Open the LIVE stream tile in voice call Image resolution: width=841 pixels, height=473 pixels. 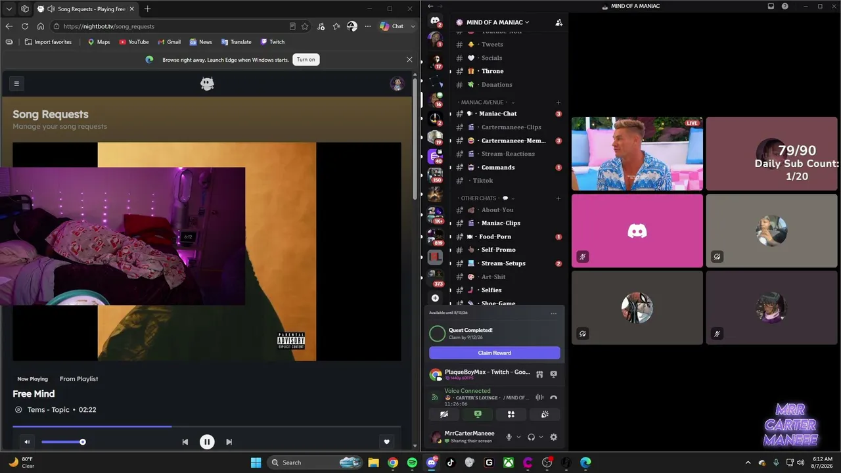point(637,154)
